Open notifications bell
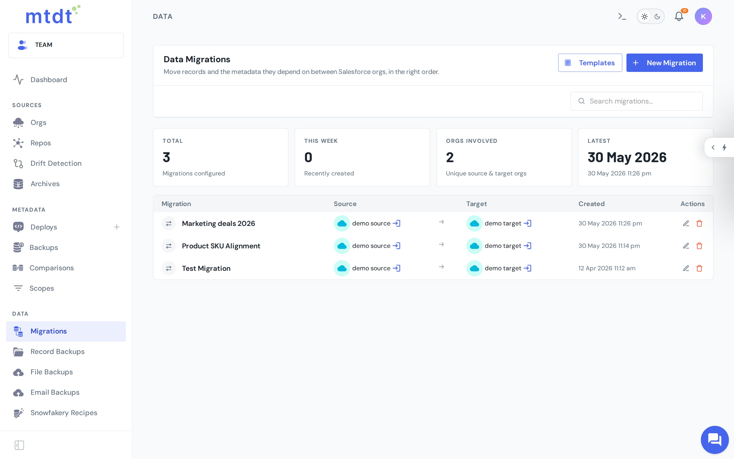 679,16
